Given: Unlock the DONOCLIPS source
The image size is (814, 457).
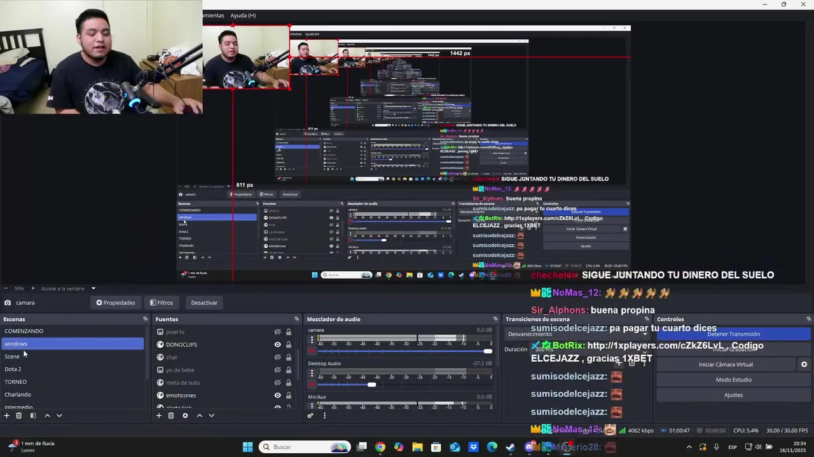Looking at the screenshot, I should coord(289,345).
